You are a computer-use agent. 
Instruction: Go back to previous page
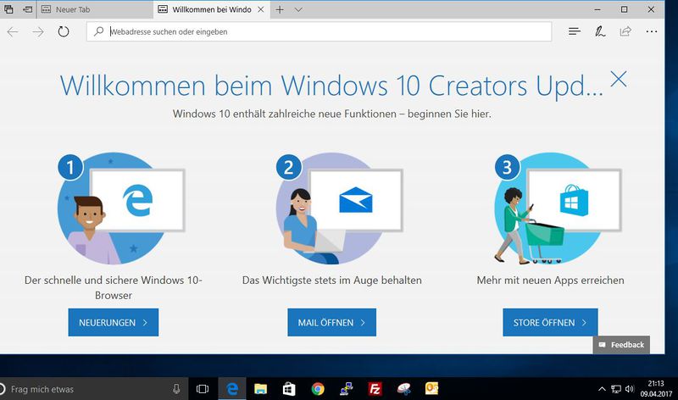13,31
